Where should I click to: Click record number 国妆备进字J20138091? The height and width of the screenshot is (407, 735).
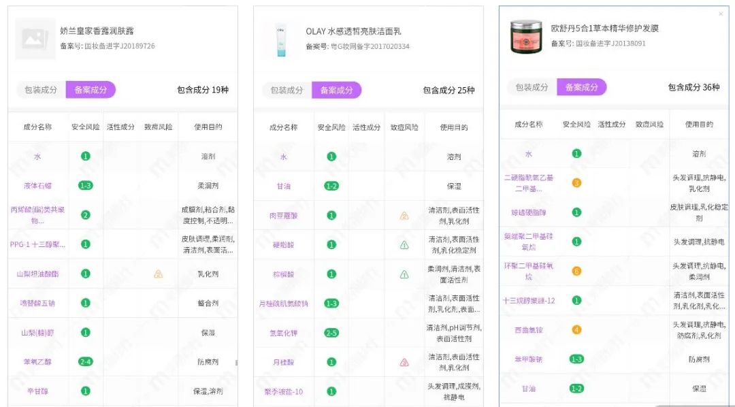610,43
